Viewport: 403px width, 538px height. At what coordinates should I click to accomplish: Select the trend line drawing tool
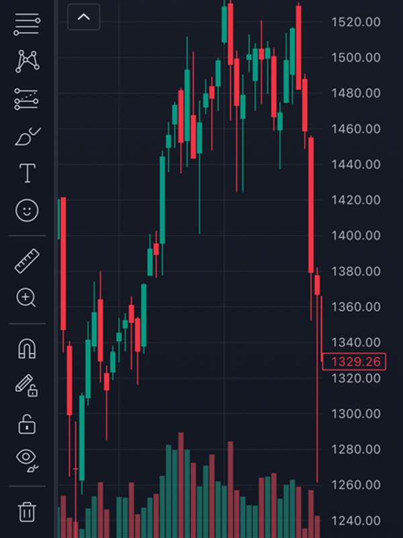[27, 25]
